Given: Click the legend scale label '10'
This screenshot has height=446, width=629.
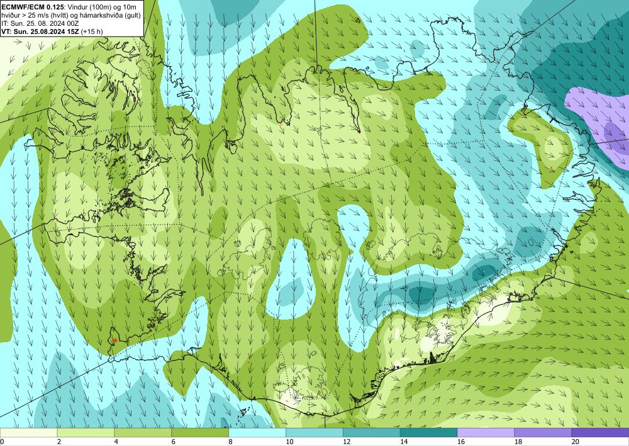Looking at the screenshot, I should pyautogui.click(x=289, y=442).
